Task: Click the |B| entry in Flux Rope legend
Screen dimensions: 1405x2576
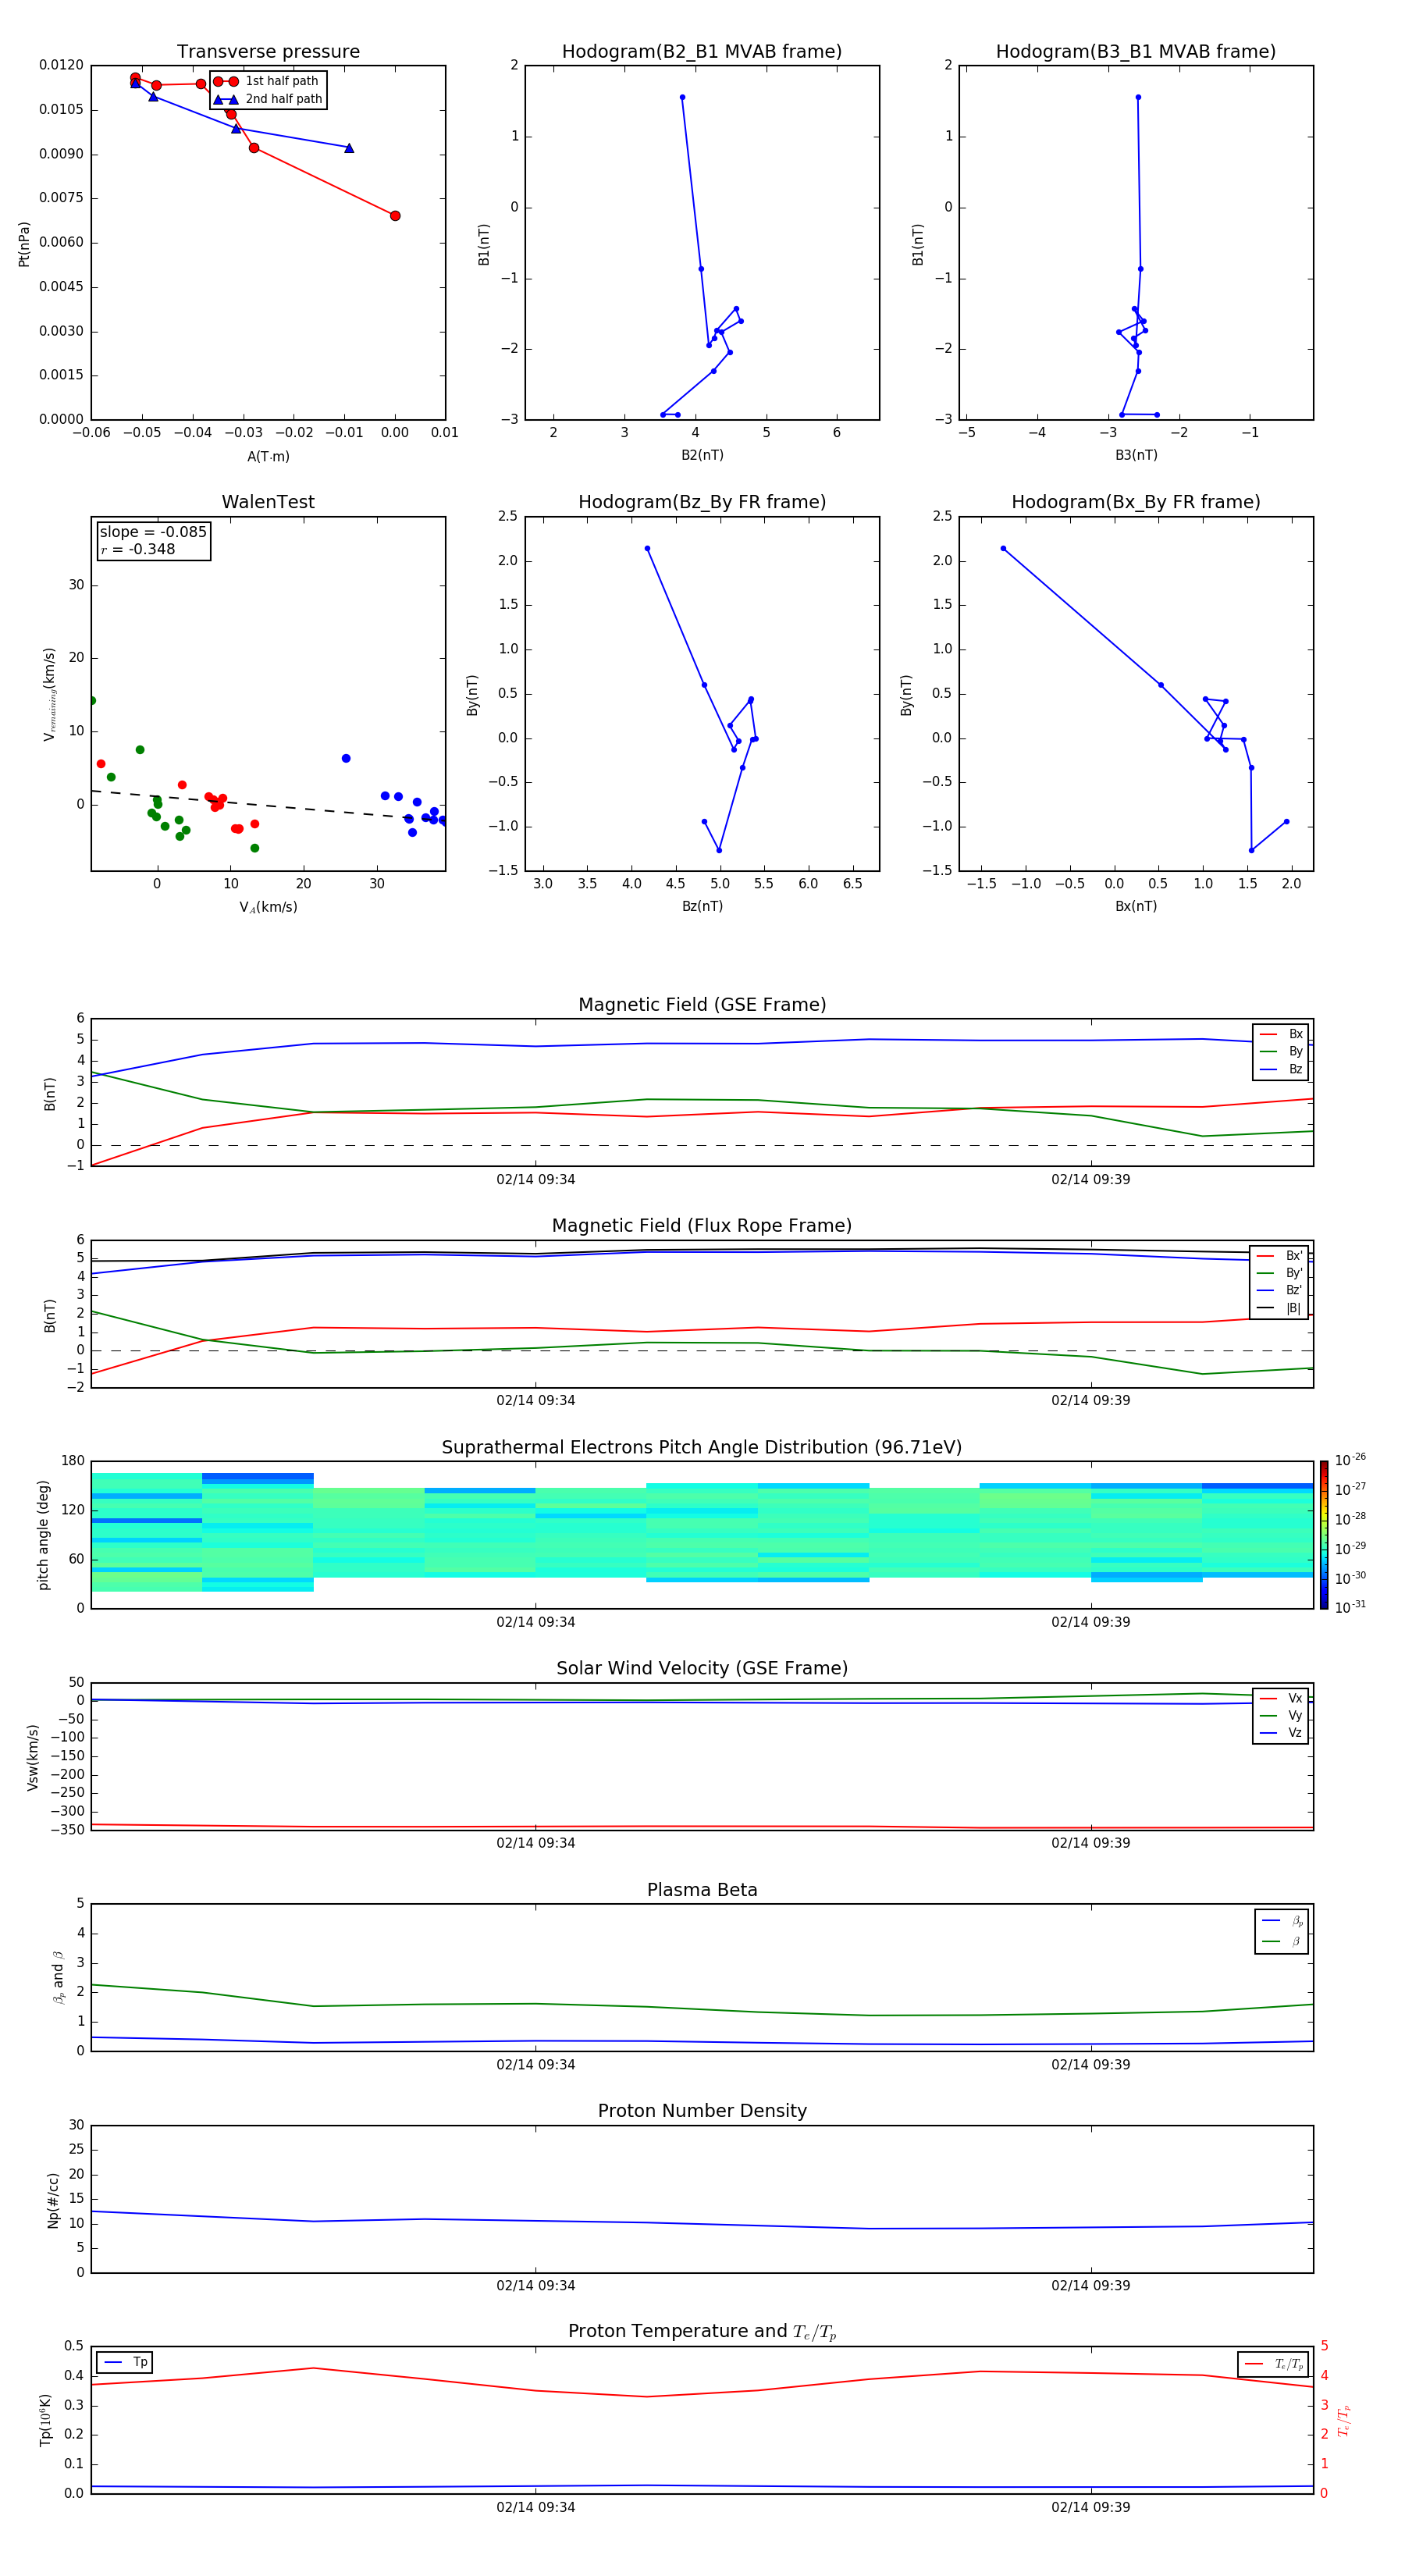Action: click(1279, 1308)
